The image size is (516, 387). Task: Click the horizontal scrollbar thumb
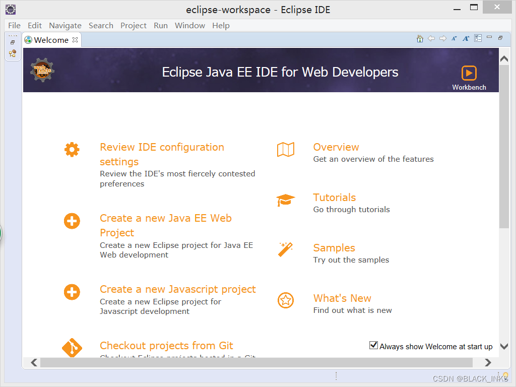point(256,362)
